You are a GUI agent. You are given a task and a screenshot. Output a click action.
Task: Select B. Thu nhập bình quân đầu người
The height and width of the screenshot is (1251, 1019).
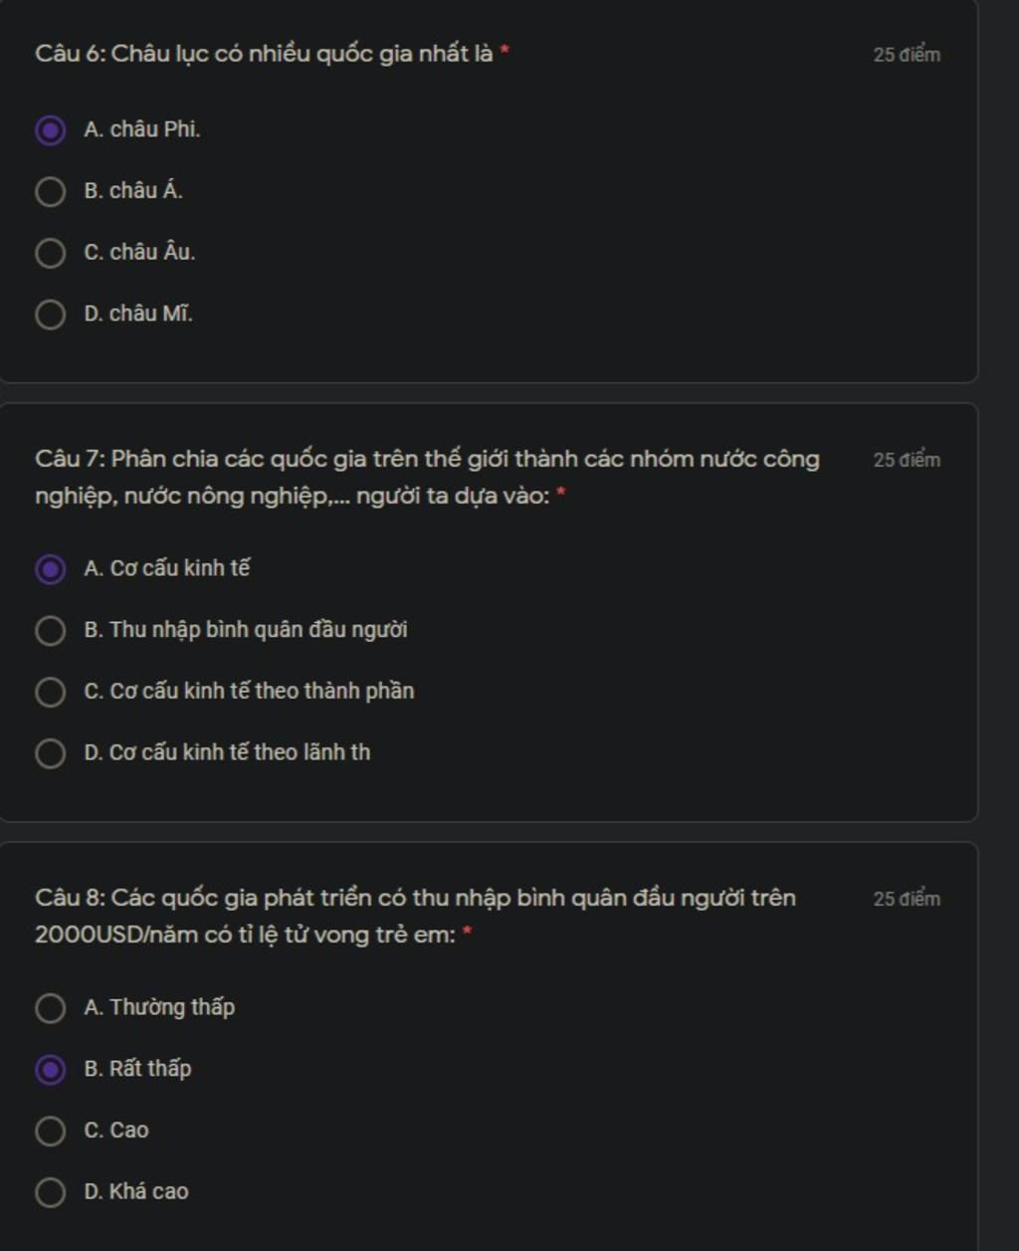coord(50,631)
